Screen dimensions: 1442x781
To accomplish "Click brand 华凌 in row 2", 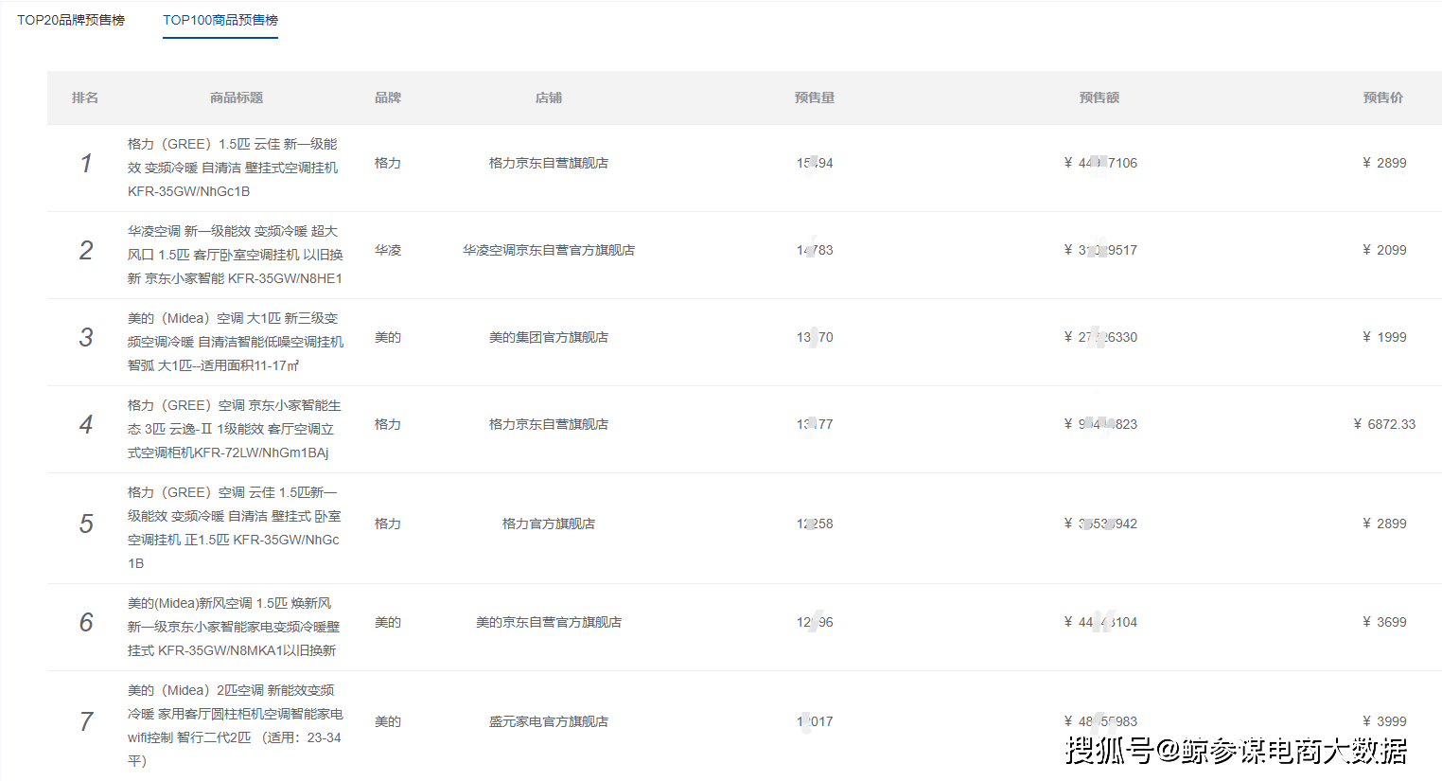I will [x=388, y=250].
